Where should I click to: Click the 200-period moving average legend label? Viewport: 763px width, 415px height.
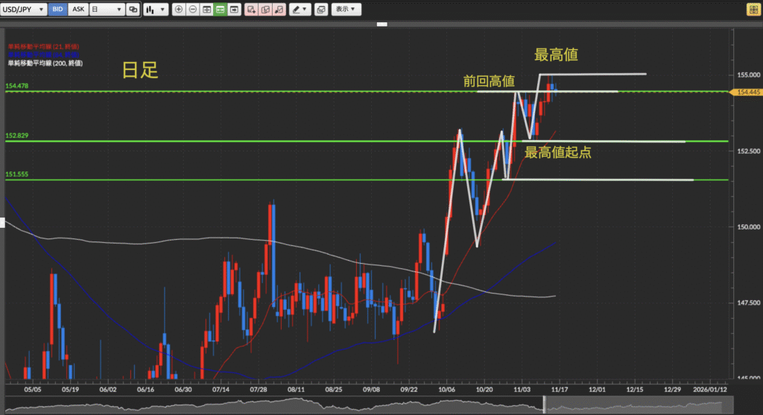(44, 63)
